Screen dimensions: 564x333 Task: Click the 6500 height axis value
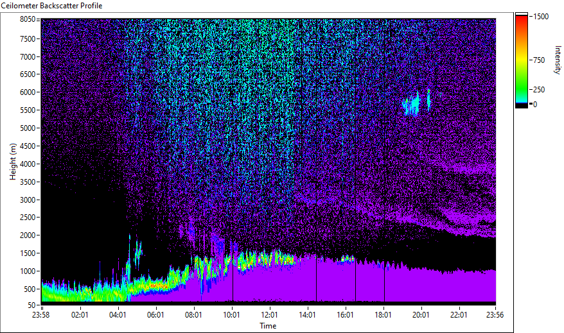tap(28, 74)
